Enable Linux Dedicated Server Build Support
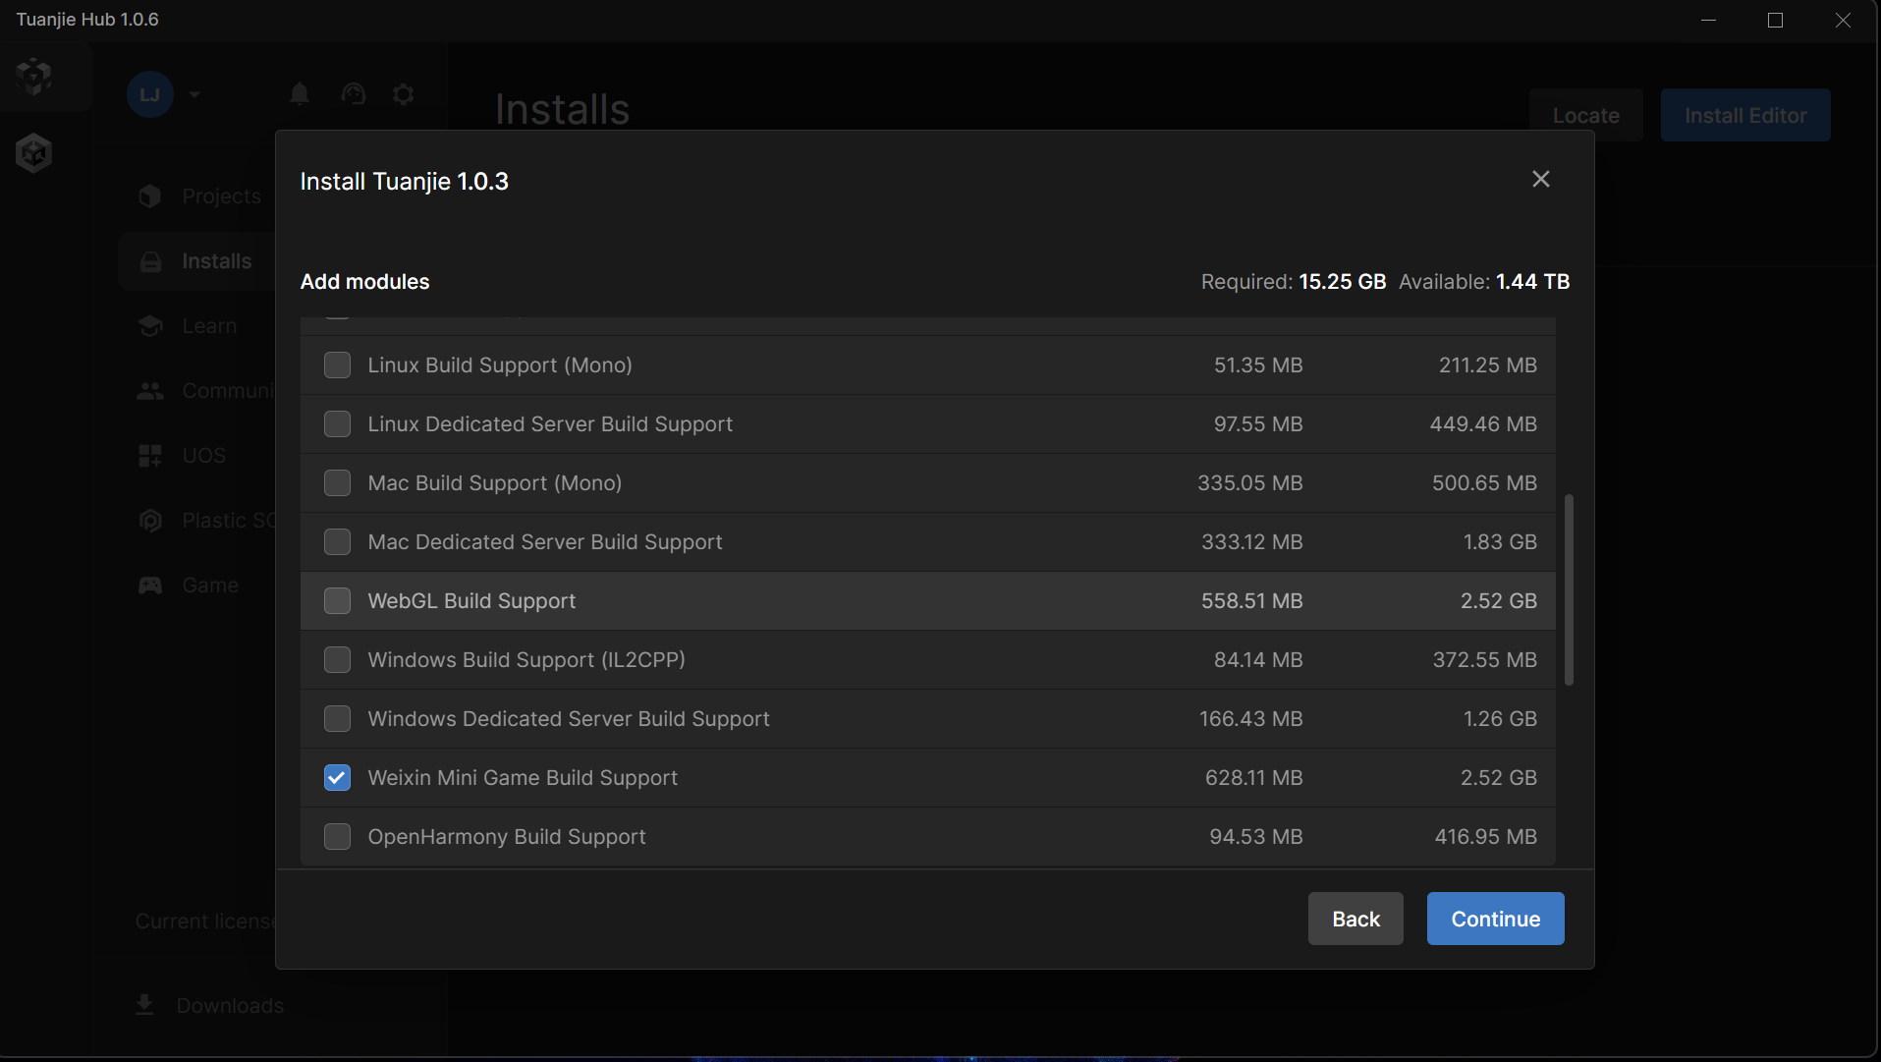The width and height of the screenshot is (1881, 1062). (x=337, y=424)
